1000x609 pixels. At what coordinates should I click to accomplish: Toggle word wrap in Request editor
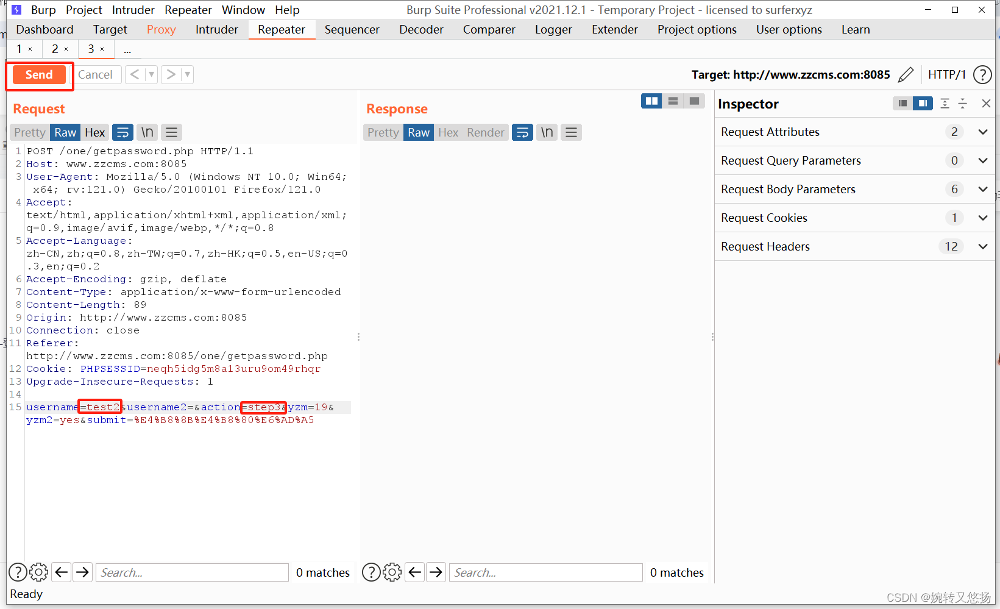[122, 132]
